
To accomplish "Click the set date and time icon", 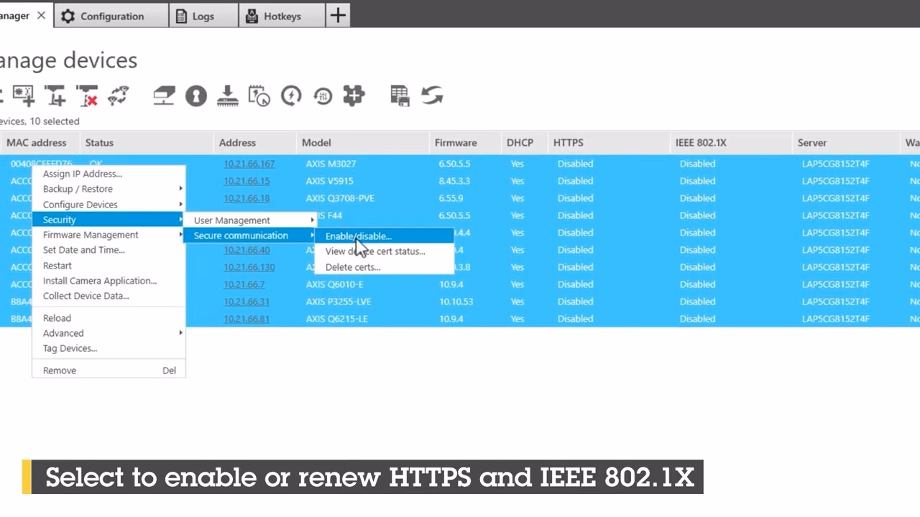I will point(259,96).
